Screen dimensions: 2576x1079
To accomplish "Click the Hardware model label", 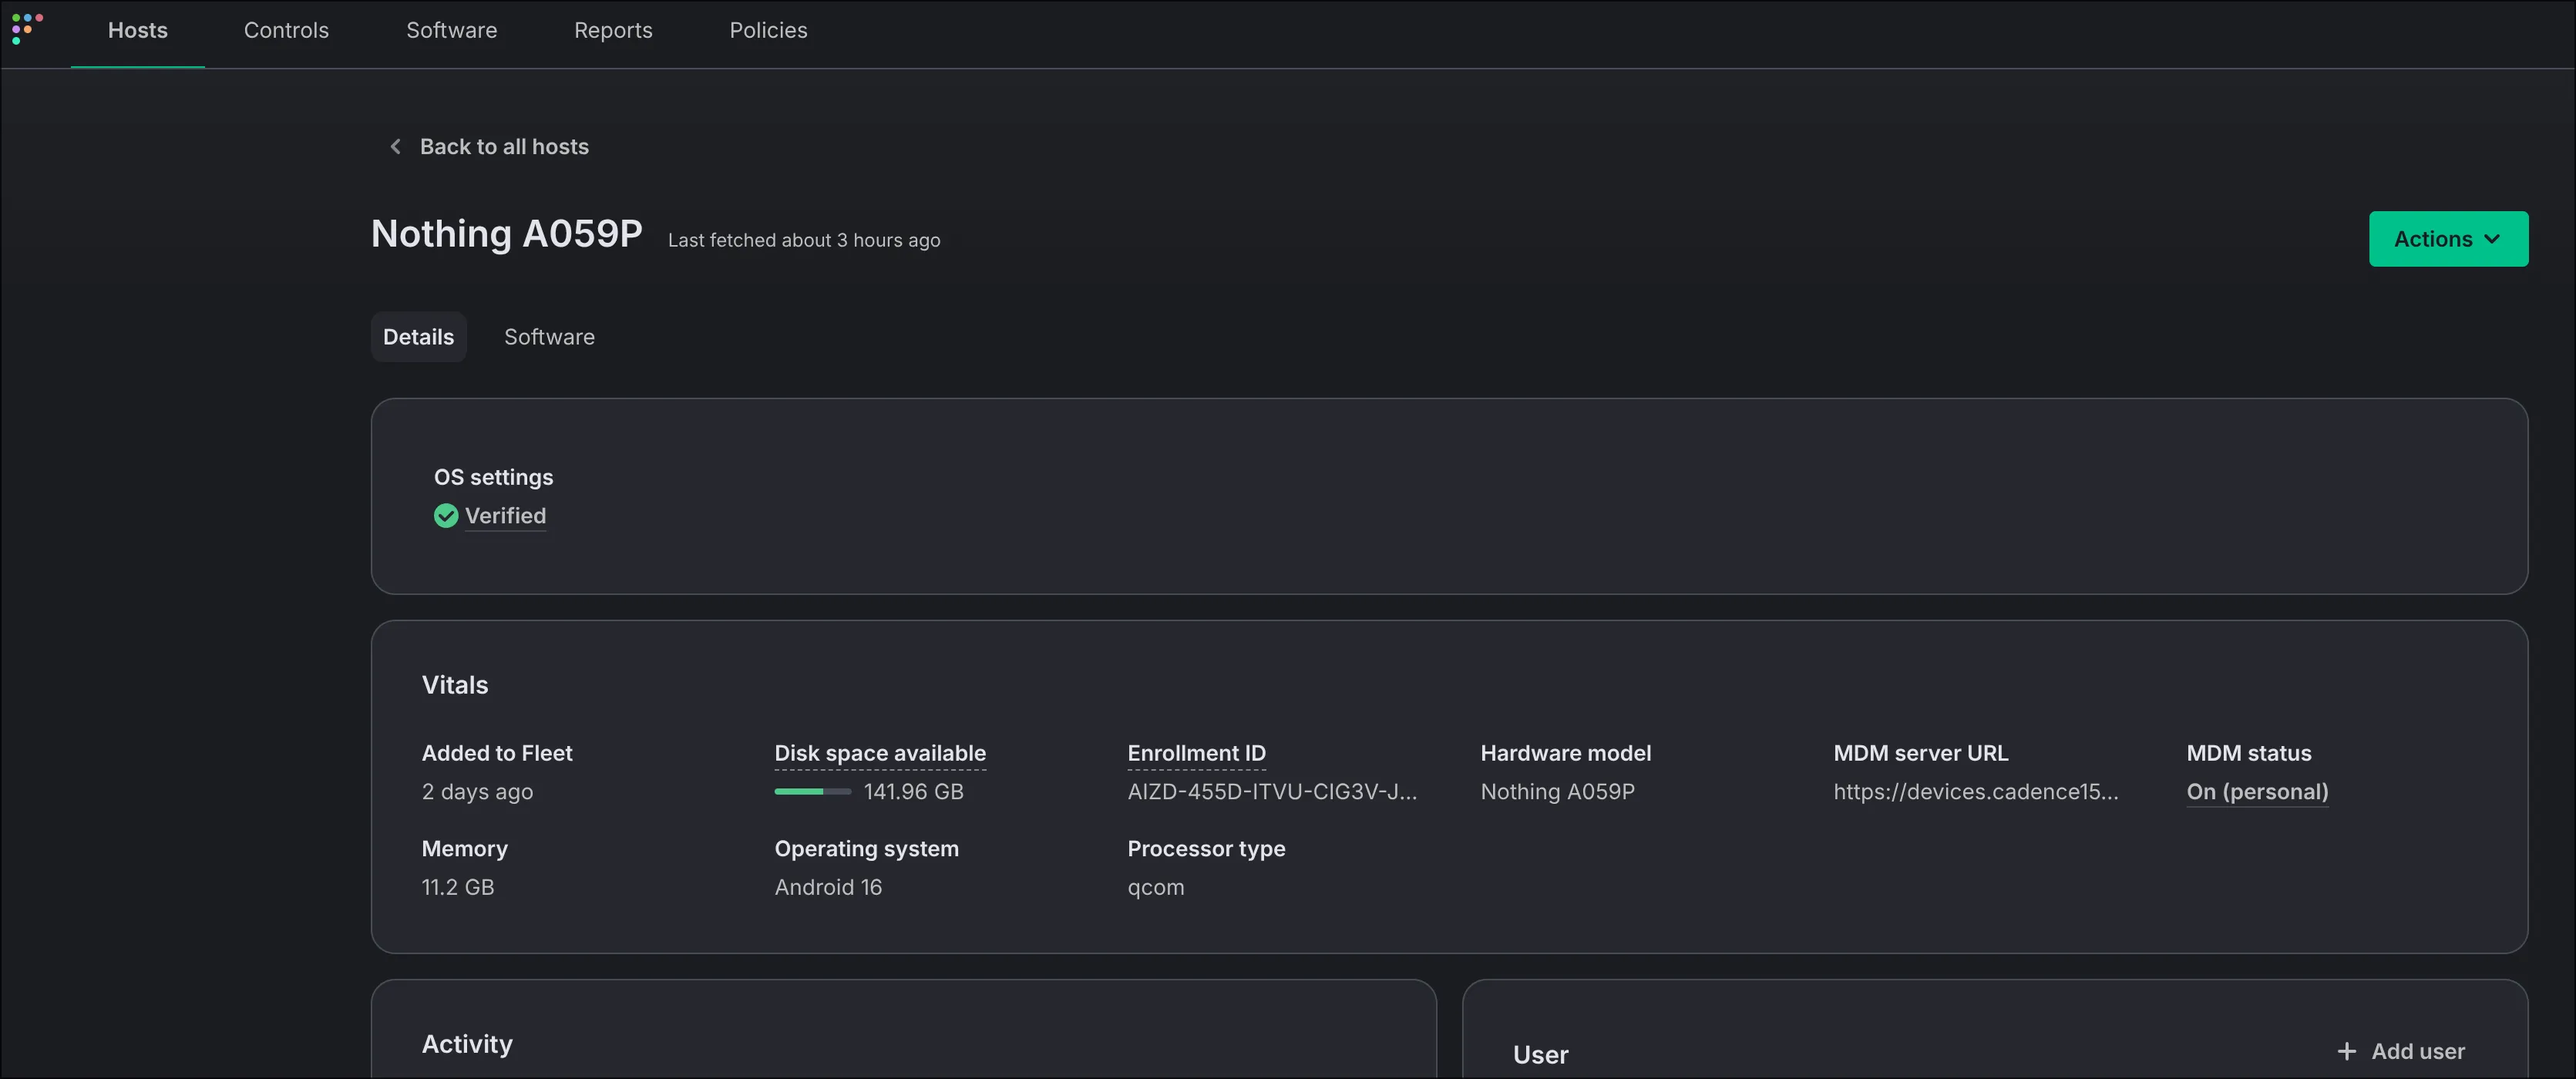I will (1565, 753).
